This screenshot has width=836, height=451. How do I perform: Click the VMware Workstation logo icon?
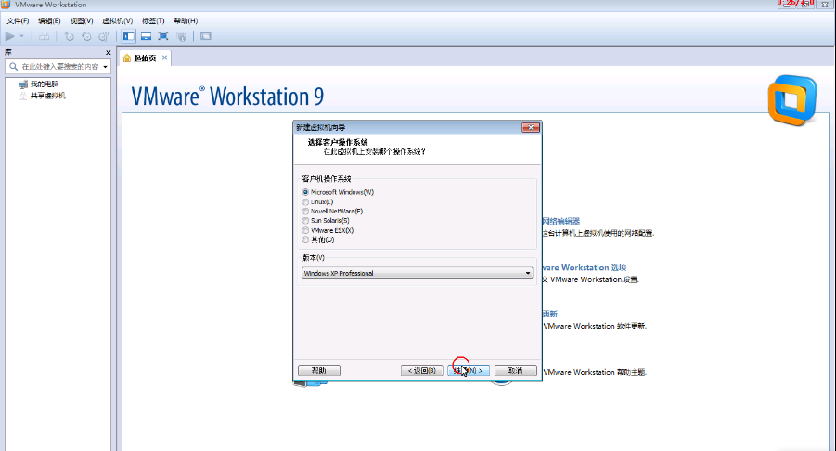pyautogui.click(x=792, y=100)
